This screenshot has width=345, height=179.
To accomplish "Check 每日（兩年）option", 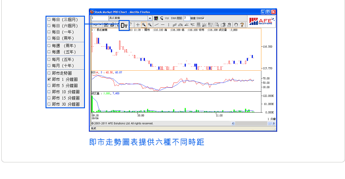I will pos(49,38).
